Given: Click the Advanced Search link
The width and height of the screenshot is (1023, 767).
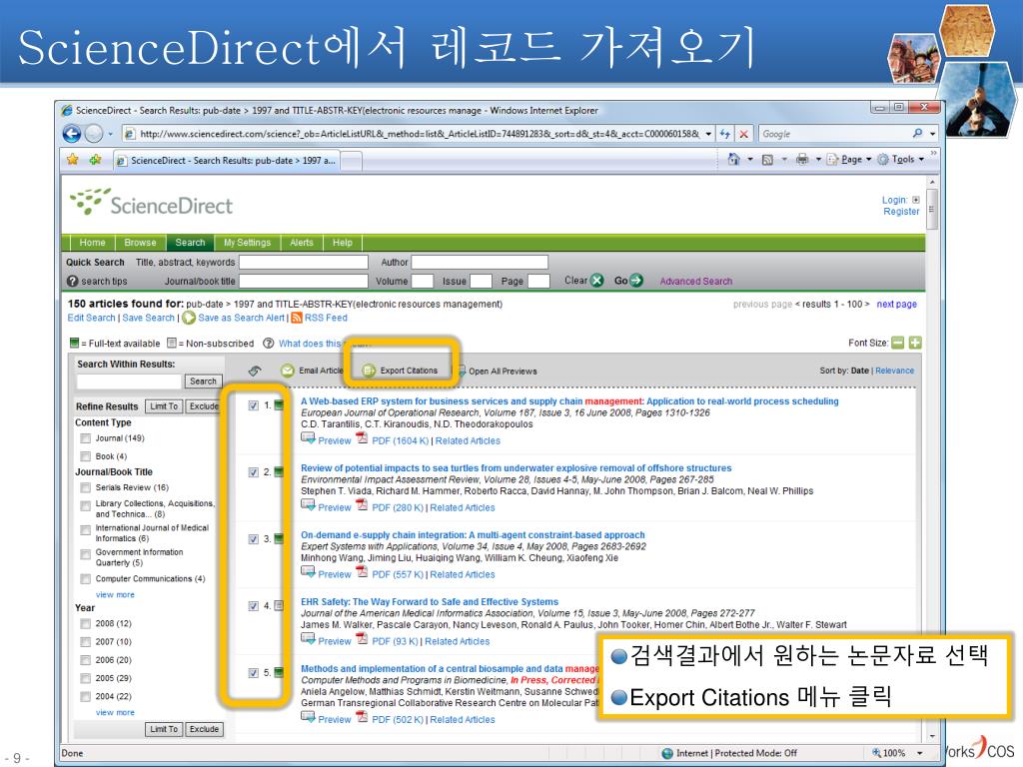Looking at the screenshot, I should tap(696, 281).
